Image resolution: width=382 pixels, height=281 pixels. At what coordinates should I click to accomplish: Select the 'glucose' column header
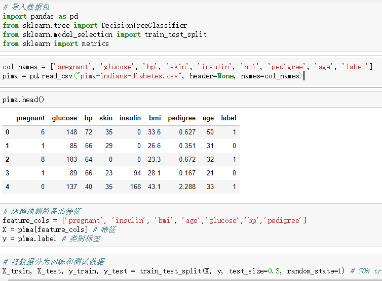[x=64, y=118]
